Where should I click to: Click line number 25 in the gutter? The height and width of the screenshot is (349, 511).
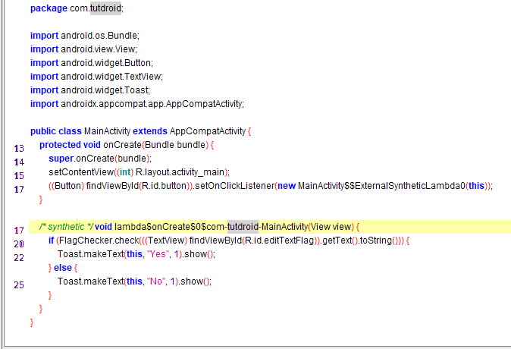pos(19,285)
